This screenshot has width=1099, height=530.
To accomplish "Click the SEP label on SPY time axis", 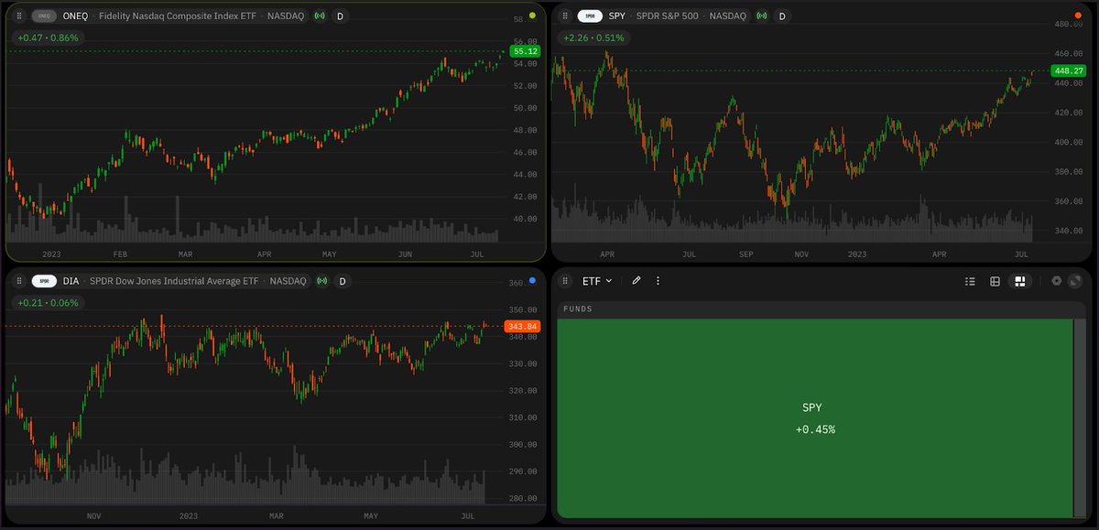I will point(745,254).
